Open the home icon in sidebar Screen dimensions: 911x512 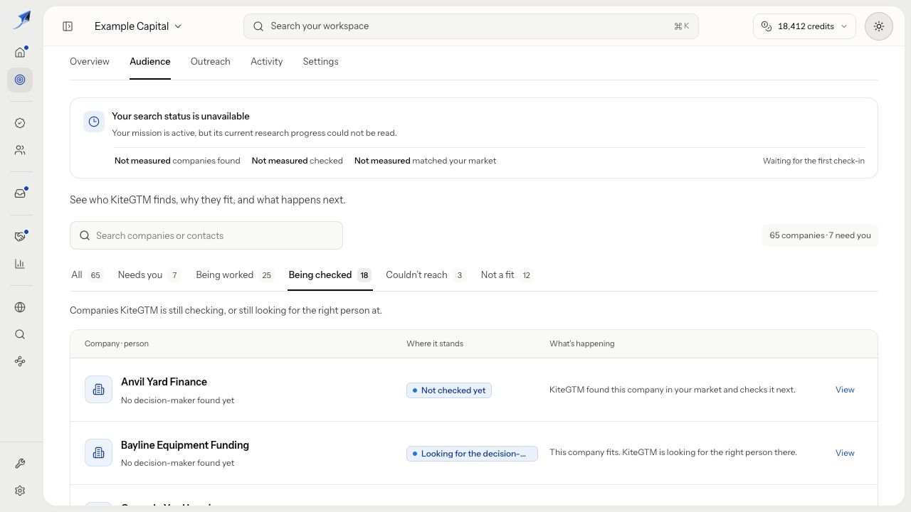[20, 52]
